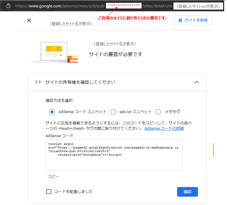
Task: Click コピー to copy the AdSense code
Action: [x=53, y=176]
